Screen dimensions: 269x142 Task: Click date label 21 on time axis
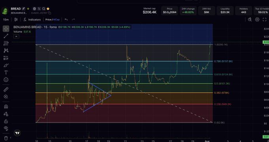(x=125, y=141)
